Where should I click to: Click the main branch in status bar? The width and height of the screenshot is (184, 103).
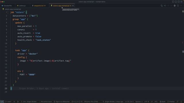pos(8,102)
